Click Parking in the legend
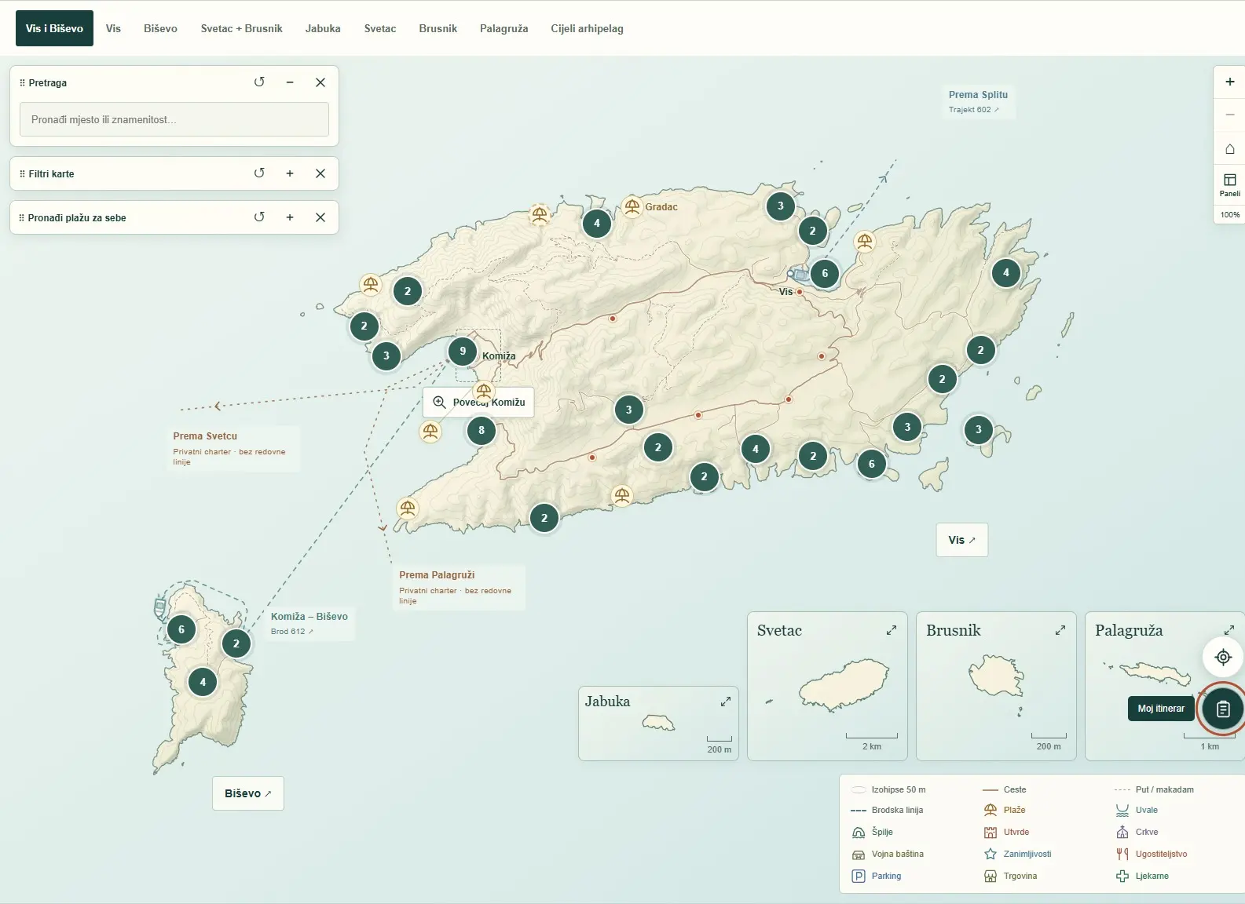 coord(877,876)
